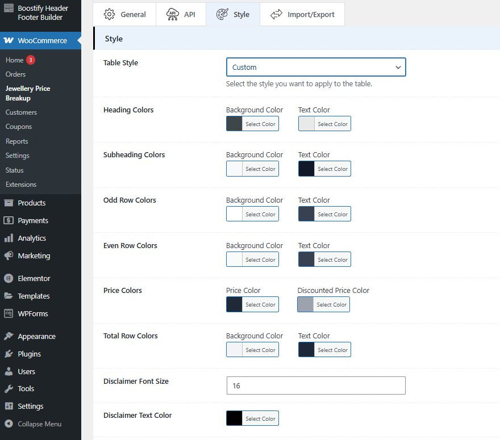
Task: Select the Style tab label
Action: click(241, 15)
